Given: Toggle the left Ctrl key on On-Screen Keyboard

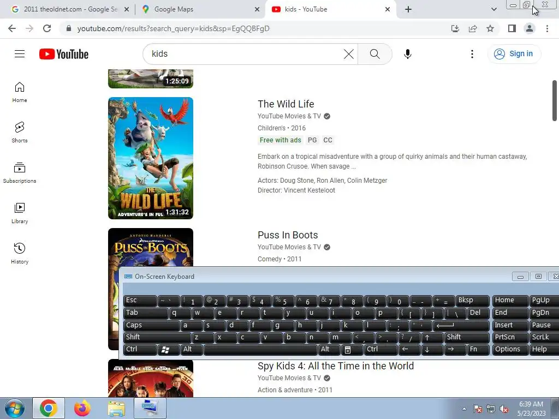Looking at the screenshot, I should coord(140,350).
